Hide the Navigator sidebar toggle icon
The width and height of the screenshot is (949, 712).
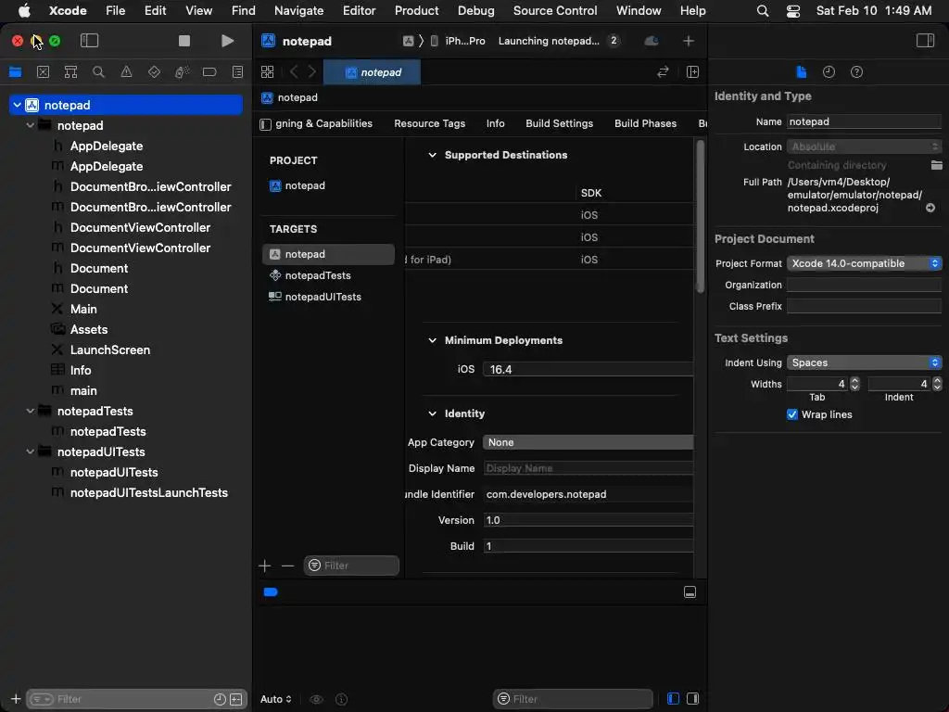pyautogui.click(x=89, y=41)
